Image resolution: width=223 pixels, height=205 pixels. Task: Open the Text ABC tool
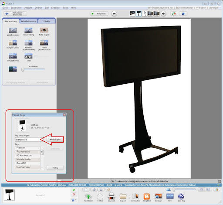click(x=28, y=56)
